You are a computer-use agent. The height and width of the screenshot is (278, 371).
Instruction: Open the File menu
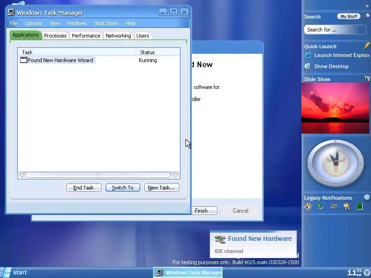coord(13,23)
